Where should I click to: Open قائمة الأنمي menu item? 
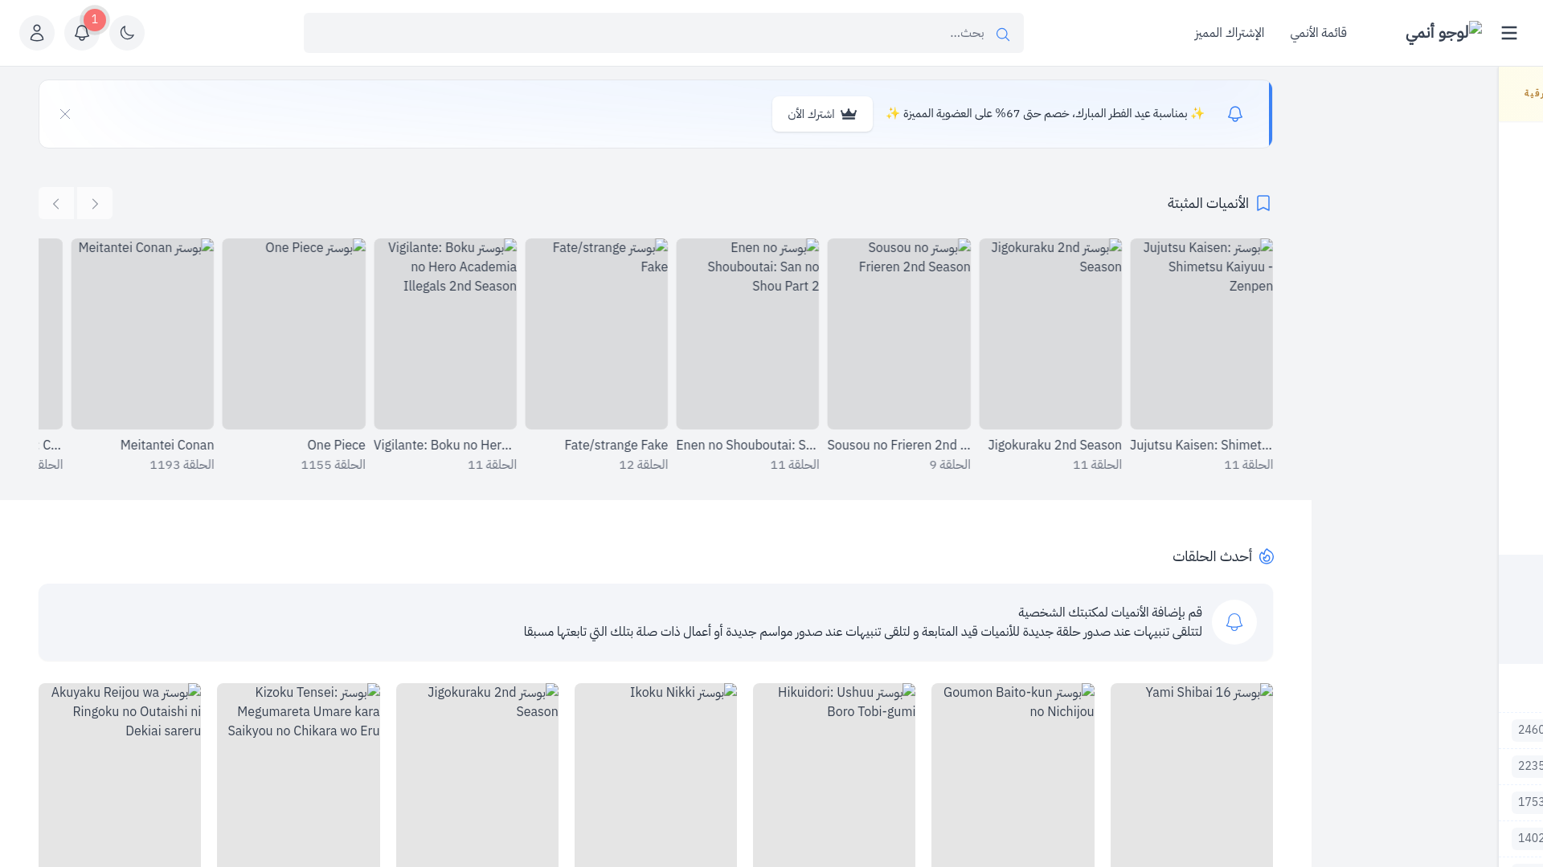pos(1318,33)
